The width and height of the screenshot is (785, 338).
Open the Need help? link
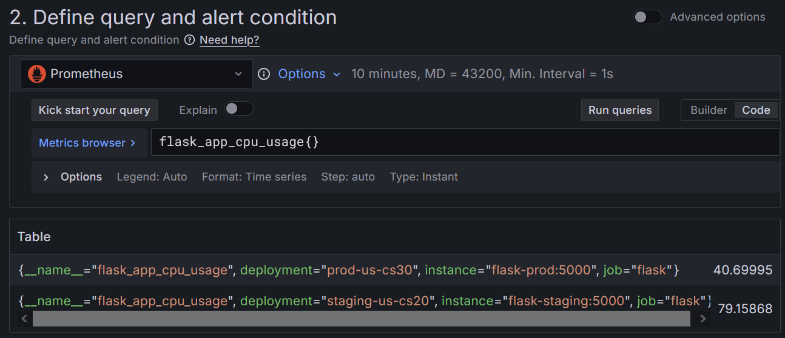pos(229,40)
